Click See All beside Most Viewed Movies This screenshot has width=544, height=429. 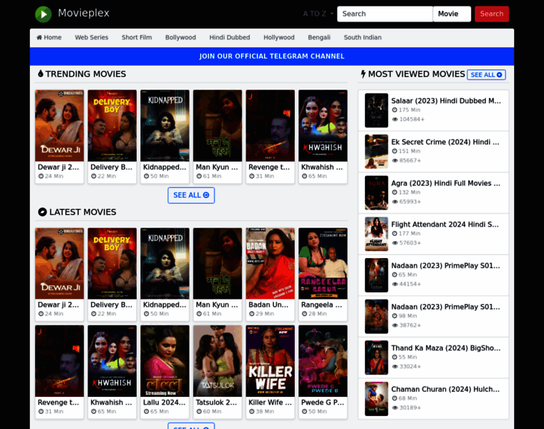coord(487,75)
